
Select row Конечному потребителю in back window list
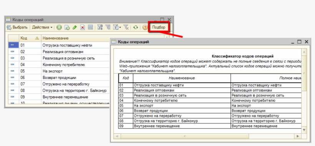[59, 65]
